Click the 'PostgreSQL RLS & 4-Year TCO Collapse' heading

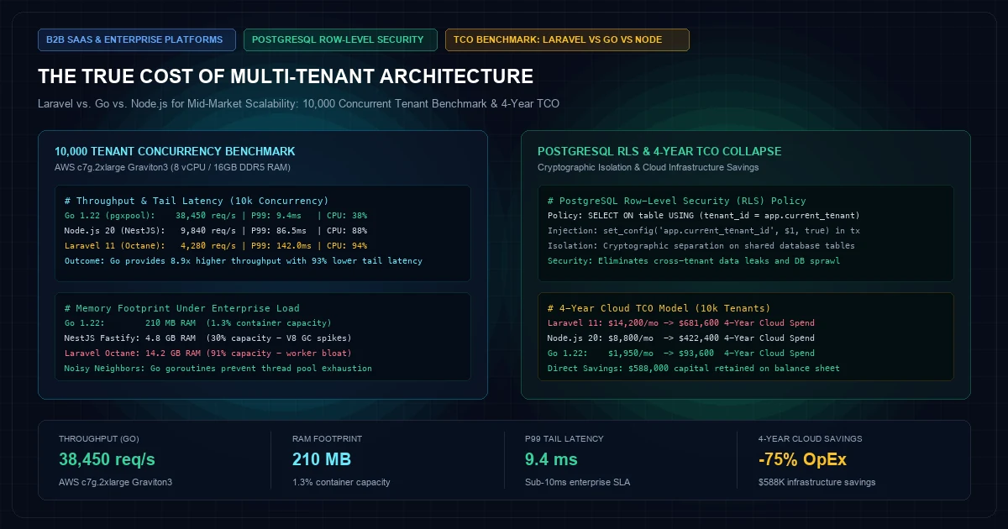click(659, 152)
